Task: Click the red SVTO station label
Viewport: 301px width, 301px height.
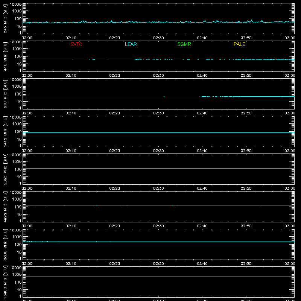Action: (x=76, y=44)
